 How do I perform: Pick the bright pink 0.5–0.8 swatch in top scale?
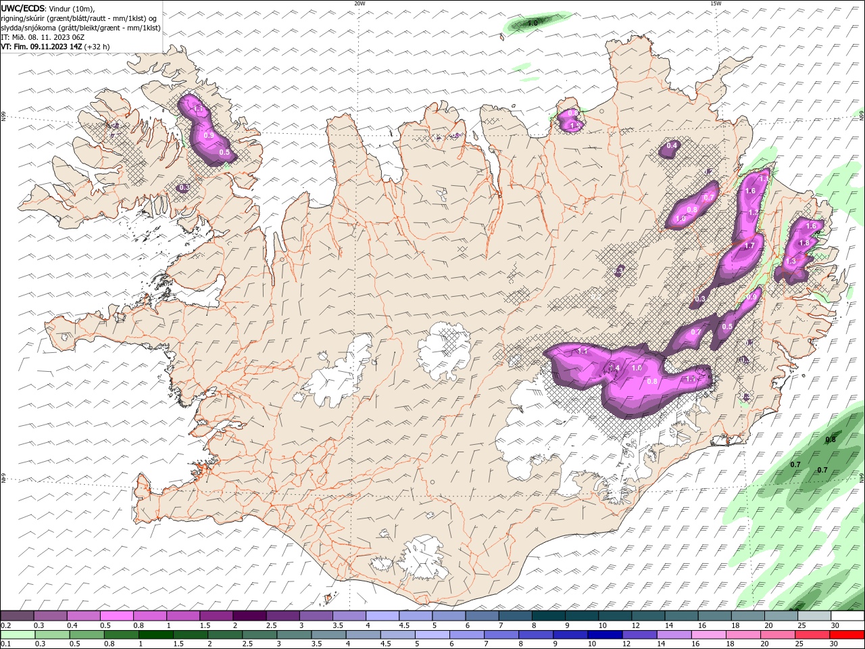117,616
